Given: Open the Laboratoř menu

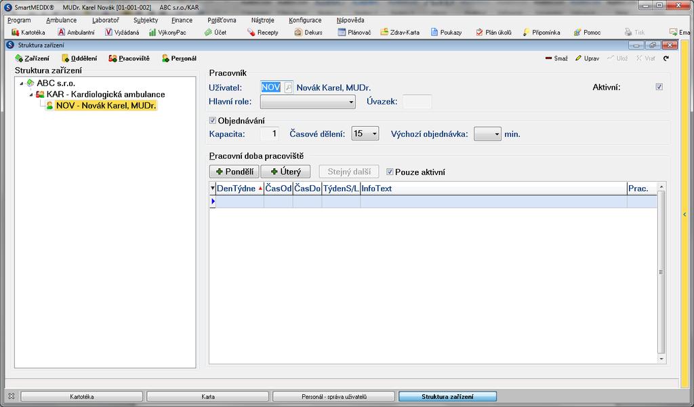Looking at the screenshot, I should coord(106,20).
